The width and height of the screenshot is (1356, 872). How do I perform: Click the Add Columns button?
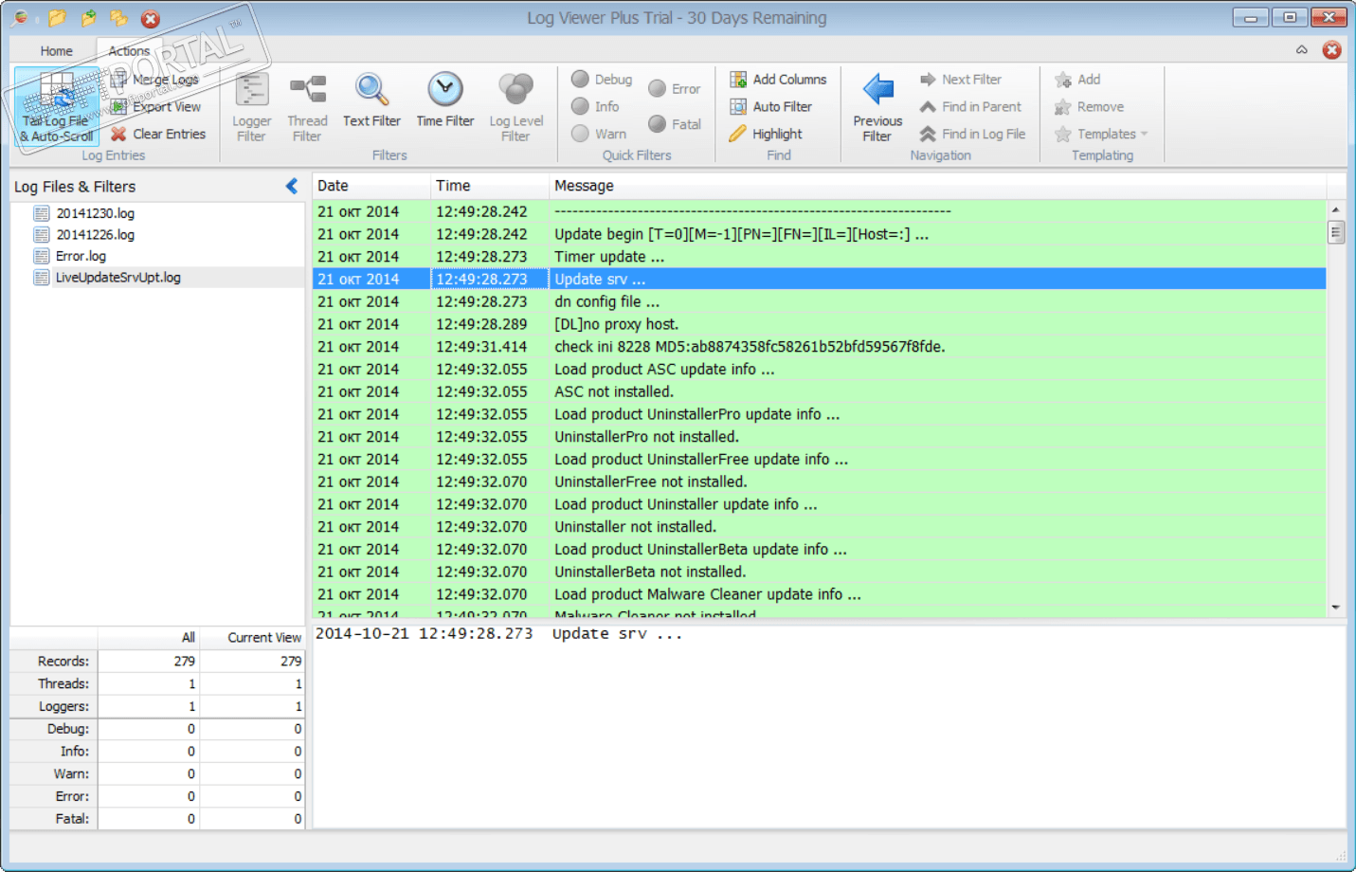(778, 80)
